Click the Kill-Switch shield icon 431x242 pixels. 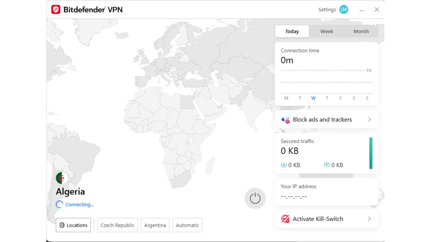(x=286, y=218)
